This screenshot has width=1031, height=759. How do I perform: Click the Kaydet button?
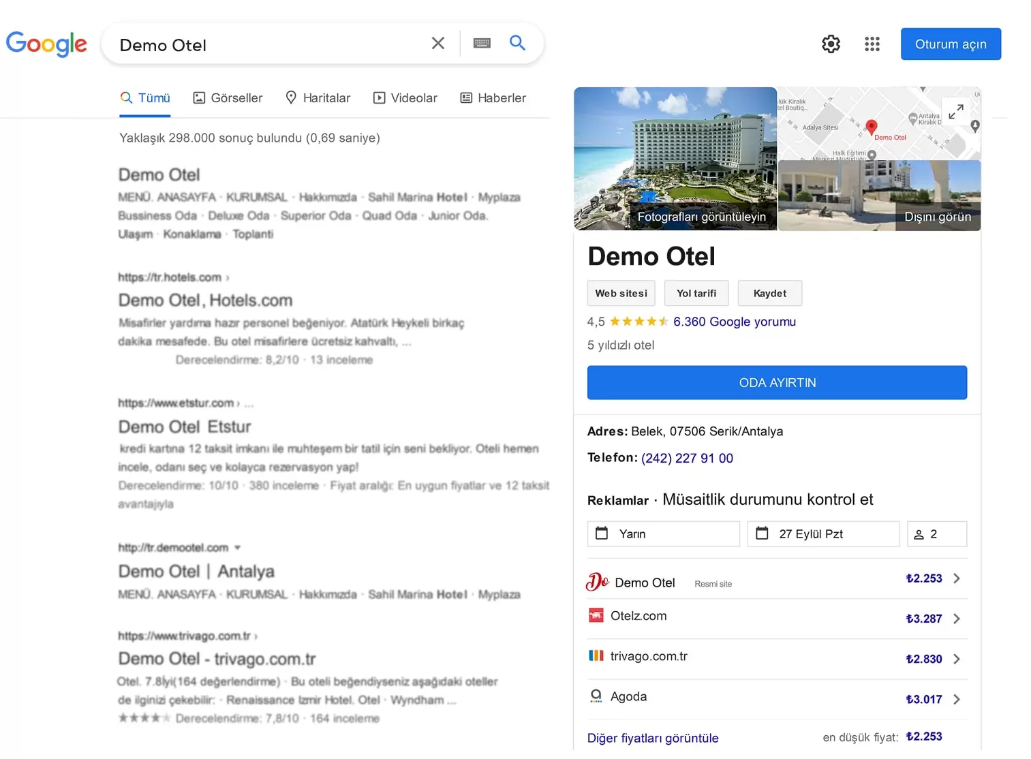click(x=770, y=294)
